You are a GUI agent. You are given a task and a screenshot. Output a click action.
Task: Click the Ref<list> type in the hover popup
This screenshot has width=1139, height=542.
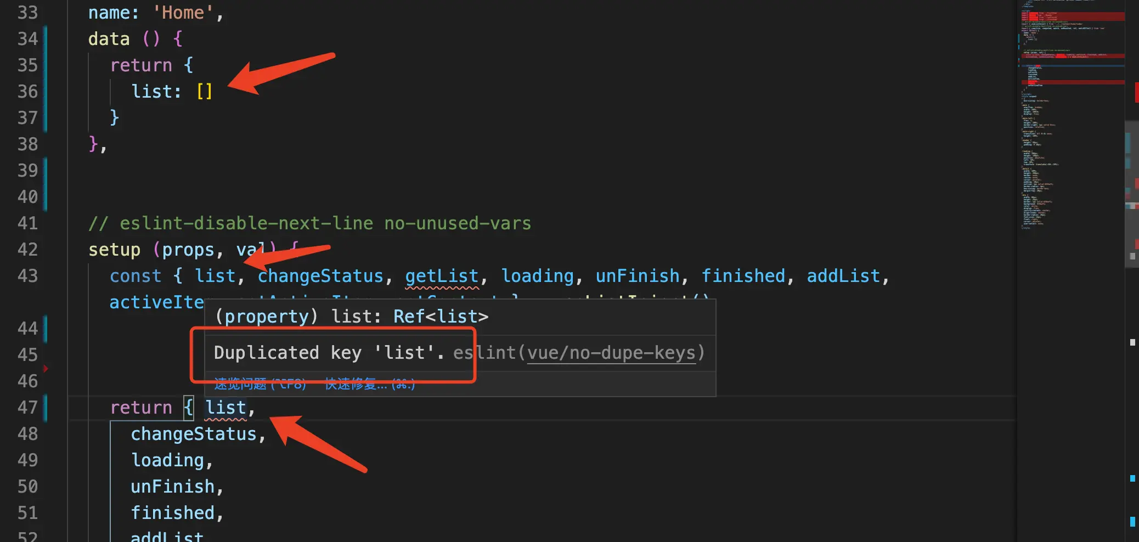[x=441, y=317]
